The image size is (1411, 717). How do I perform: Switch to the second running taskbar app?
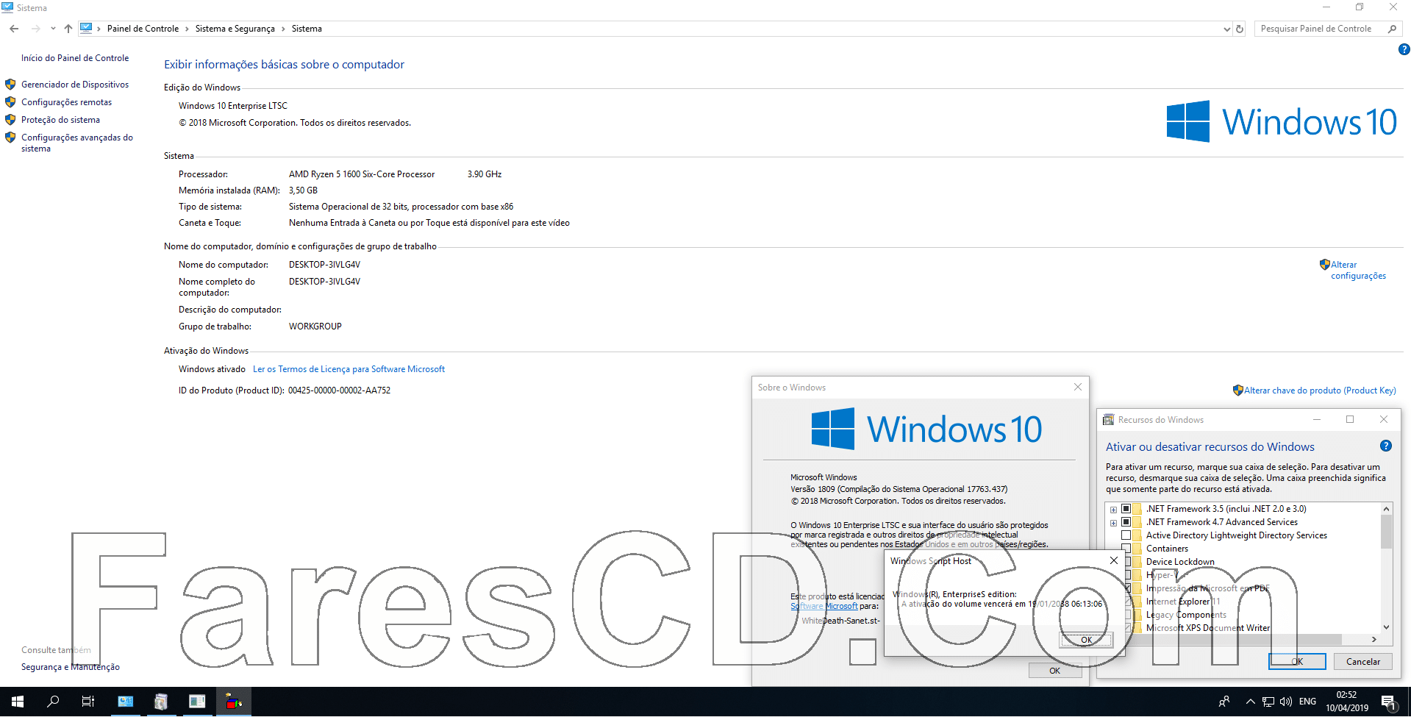[x=161, y=702]
